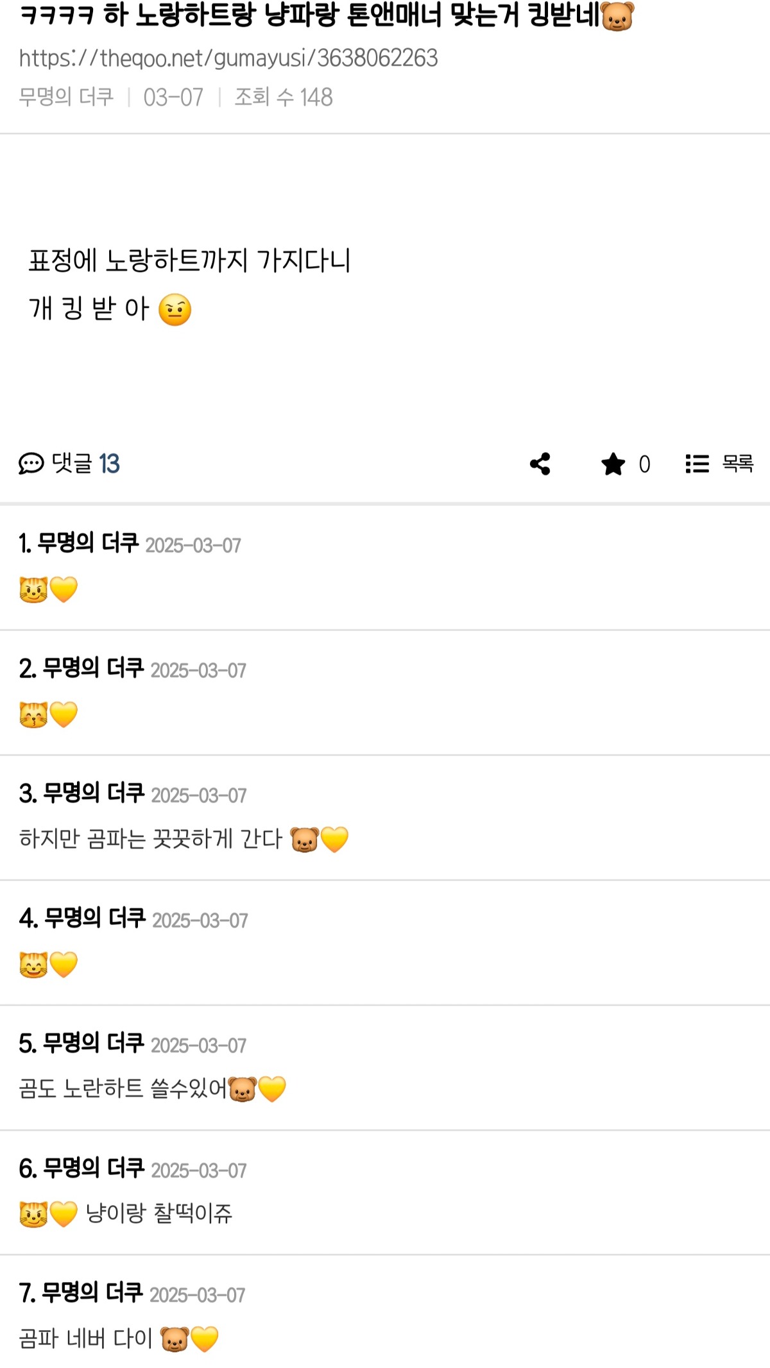Click the smirking face emoji in post body
The height and width of the screenshot is (1368, 770).
click(x=175, y=310)
